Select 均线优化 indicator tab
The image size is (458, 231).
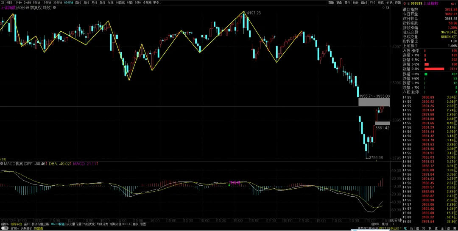tap(89, 224)
